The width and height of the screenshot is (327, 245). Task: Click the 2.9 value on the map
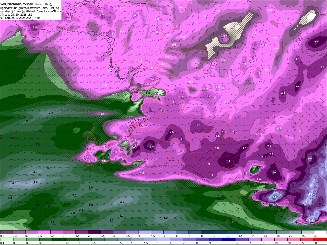[x=91, y=205]
